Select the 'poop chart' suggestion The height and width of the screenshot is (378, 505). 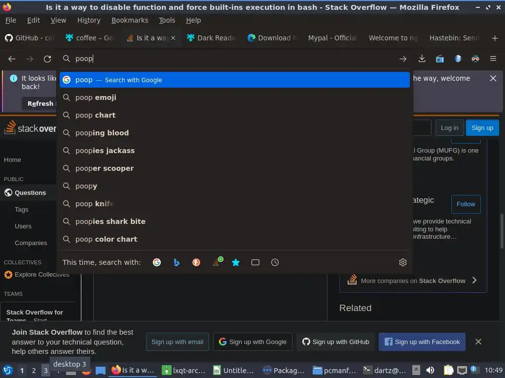tap(234, 115)
